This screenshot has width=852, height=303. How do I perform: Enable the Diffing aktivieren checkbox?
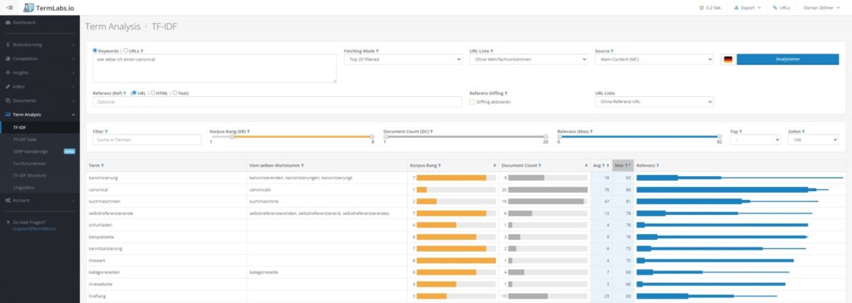(x=473, y=102)
